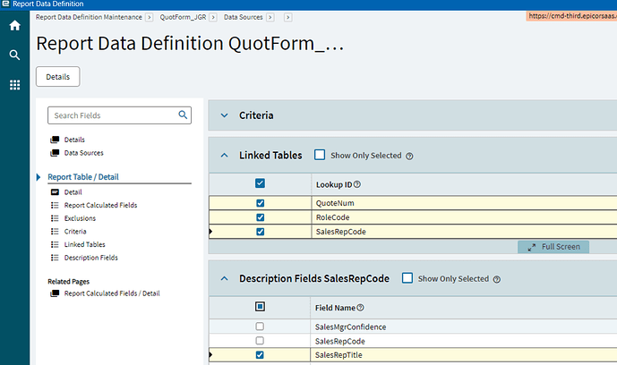Expand the Criteria panel chevron
The height and width of the screenshot is (365, 617).
coord(224,115)
